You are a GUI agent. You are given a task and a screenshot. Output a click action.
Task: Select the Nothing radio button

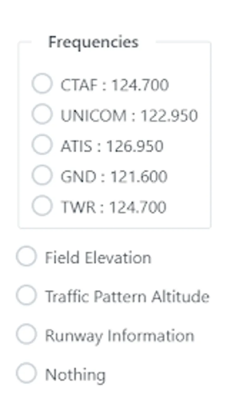[26, 373]
